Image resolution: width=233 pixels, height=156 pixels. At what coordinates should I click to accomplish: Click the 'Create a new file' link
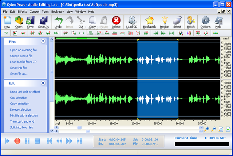point(21,56)
